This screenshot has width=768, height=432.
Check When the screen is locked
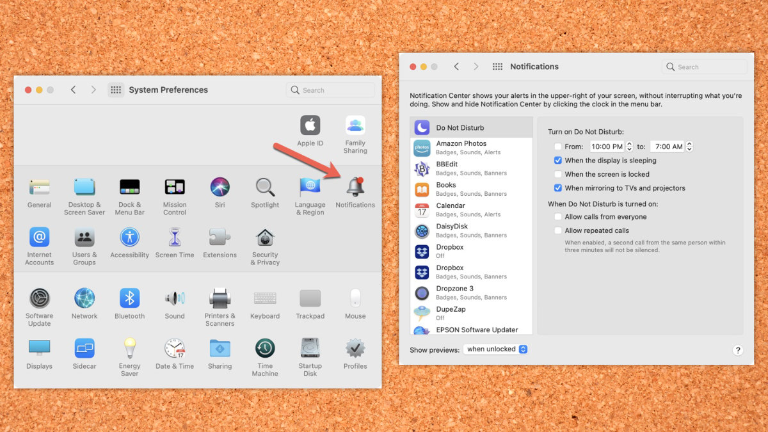click(558, 174)
